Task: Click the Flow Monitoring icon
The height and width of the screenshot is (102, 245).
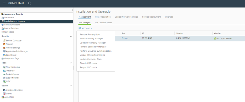Action: pyautogui.click(x=4, y=67)
